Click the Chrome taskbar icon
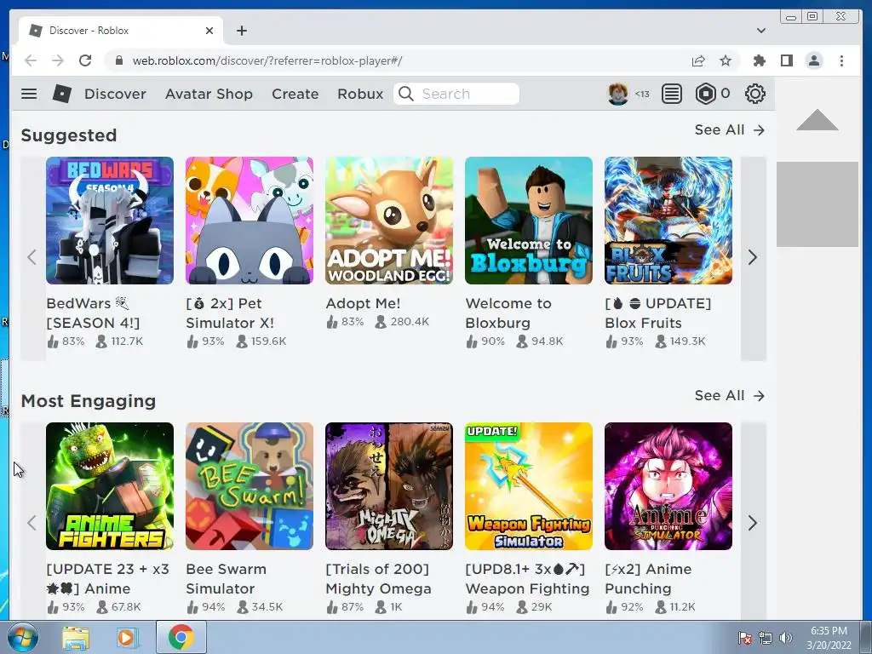This screenshot has width=872, height=654. tap(181, 637)
